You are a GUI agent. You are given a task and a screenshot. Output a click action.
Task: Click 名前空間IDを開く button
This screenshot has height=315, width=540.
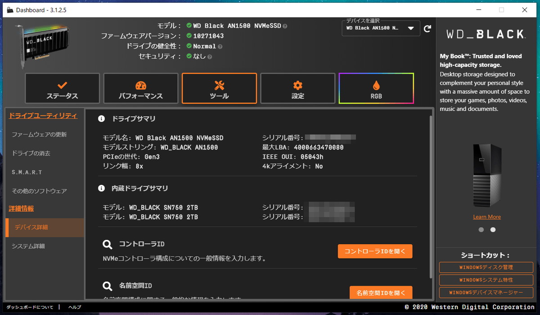pyautogui.click(x=381, y=292)
